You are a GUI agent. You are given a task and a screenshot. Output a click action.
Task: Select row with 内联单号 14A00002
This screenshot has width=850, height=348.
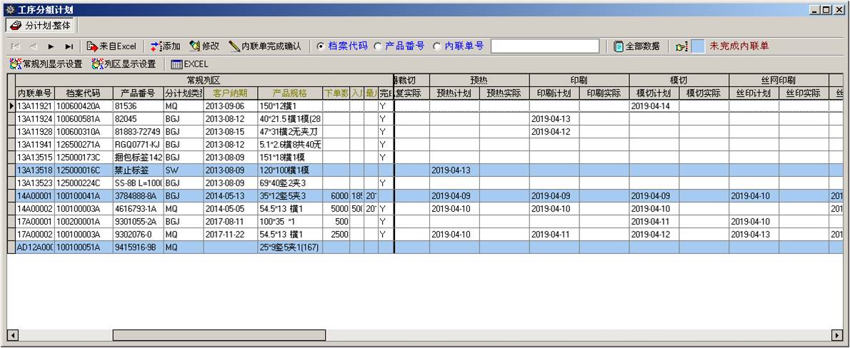pyautogui.click(x=34, y=209)
